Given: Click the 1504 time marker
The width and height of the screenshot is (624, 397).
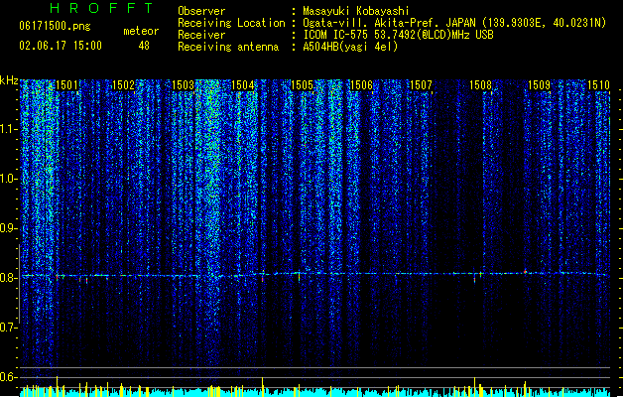Looking at the screenshot, I should pos(242,85).
